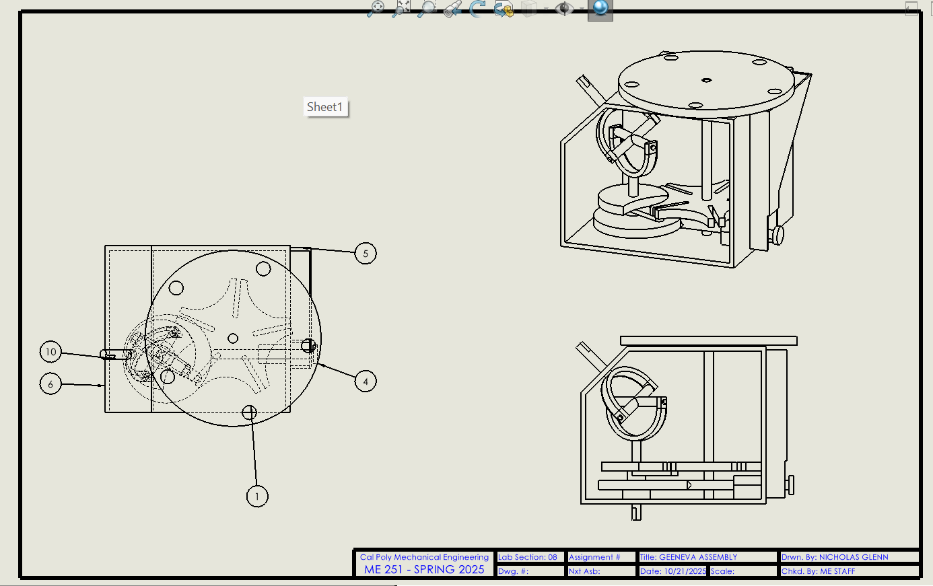Click the collapse panel arrow at top right

[911, 8]
